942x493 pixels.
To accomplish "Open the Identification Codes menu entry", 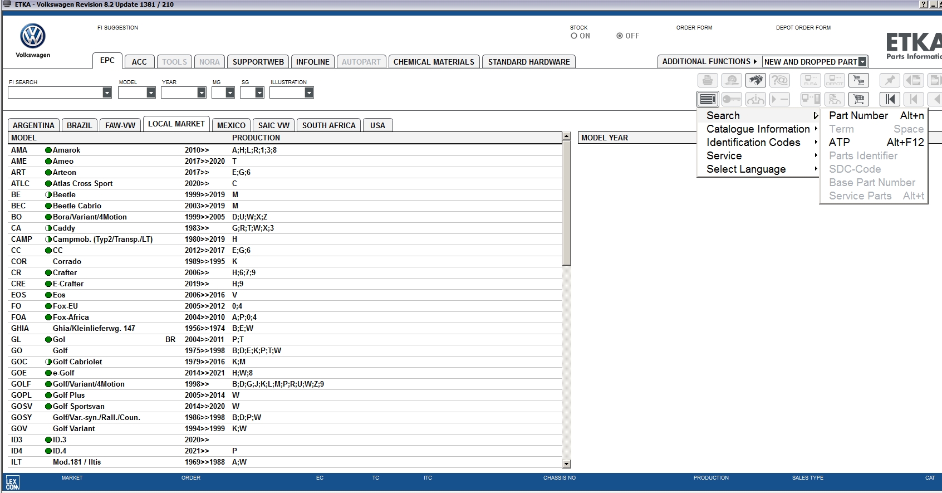I will (758, 142).
